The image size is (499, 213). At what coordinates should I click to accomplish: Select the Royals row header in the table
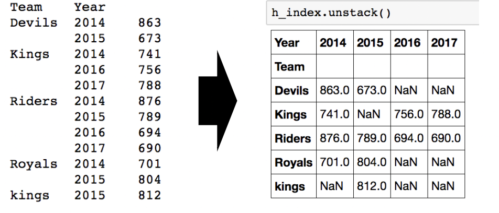[x=294, y=162]
